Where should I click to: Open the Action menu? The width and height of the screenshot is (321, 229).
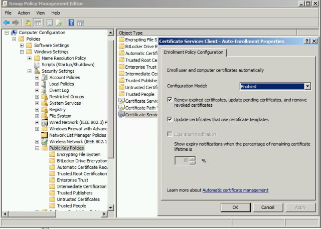click(24, 13)
